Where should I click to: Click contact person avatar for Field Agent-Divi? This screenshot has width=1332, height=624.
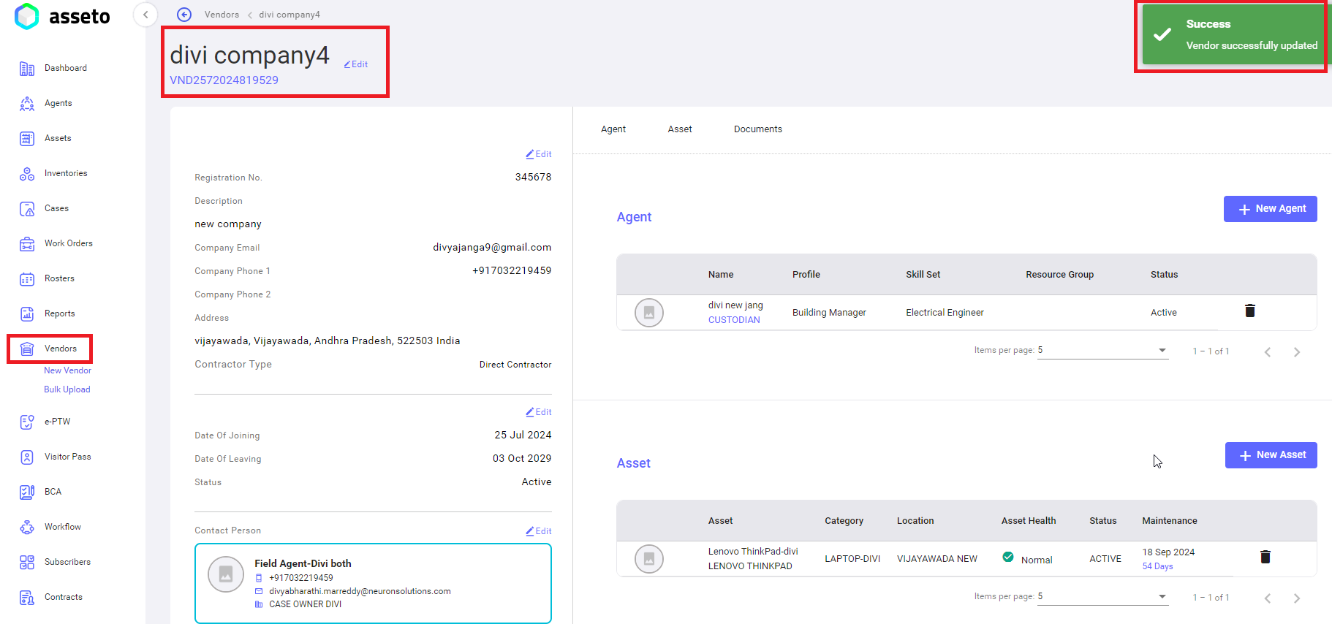click(x=226, y=574)
